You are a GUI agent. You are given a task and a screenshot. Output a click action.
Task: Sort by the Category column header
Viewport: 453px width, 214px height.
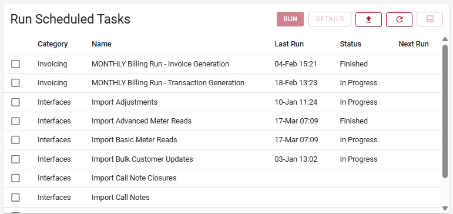click(x=52, y=44)
